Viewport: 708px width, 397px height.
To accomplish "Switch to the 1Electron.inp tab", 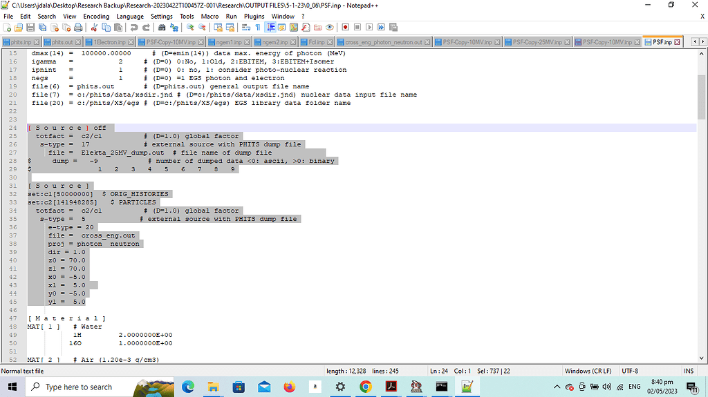I will tap(110, 42).
